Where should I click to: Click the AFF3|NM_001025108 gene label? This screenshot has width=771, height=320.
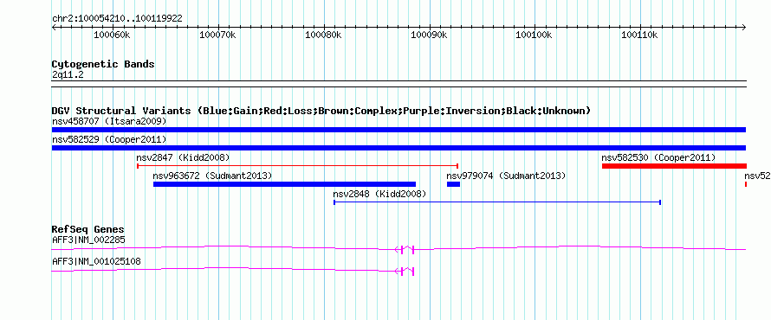click(96, 261)
